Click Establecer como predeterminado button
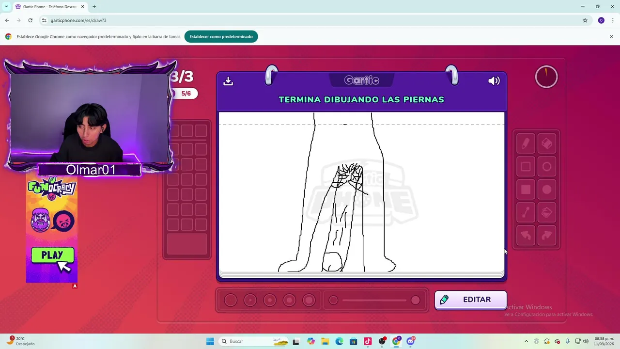This screenshot has height=349, width=620. tap(221, 37)
